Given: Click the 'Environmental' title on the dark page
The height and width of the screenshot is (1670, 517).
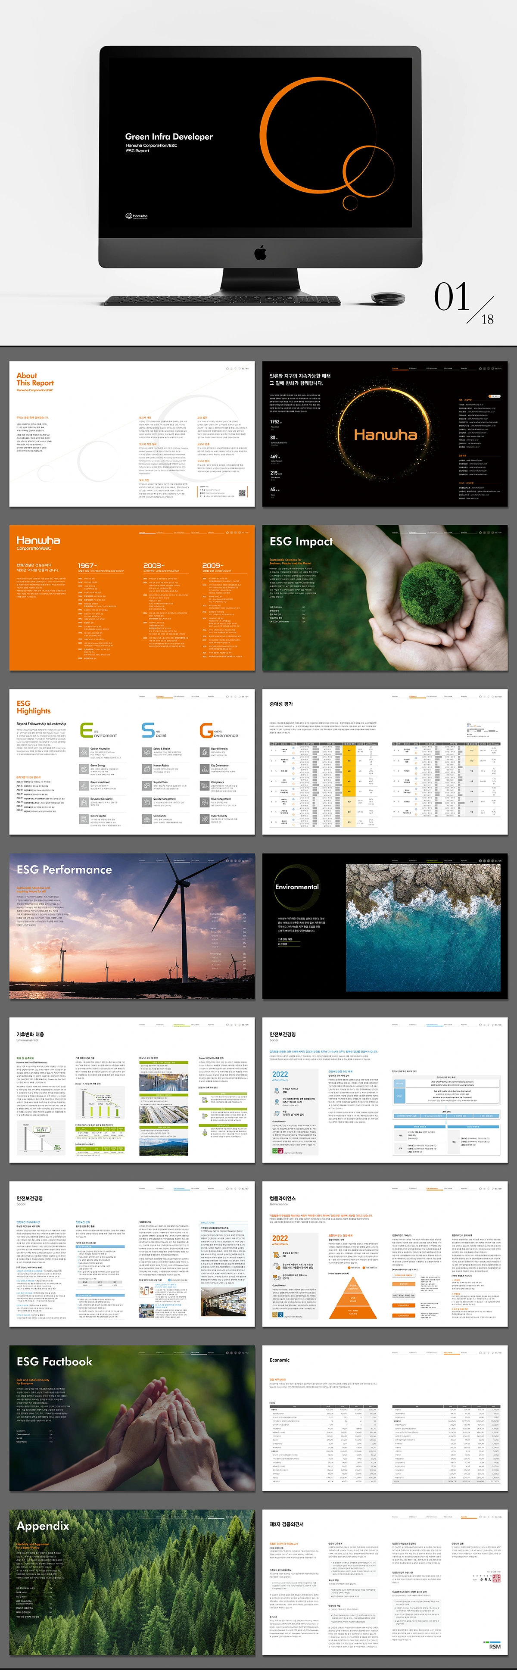Looking at the screenshot, I should tap(297, 887).
